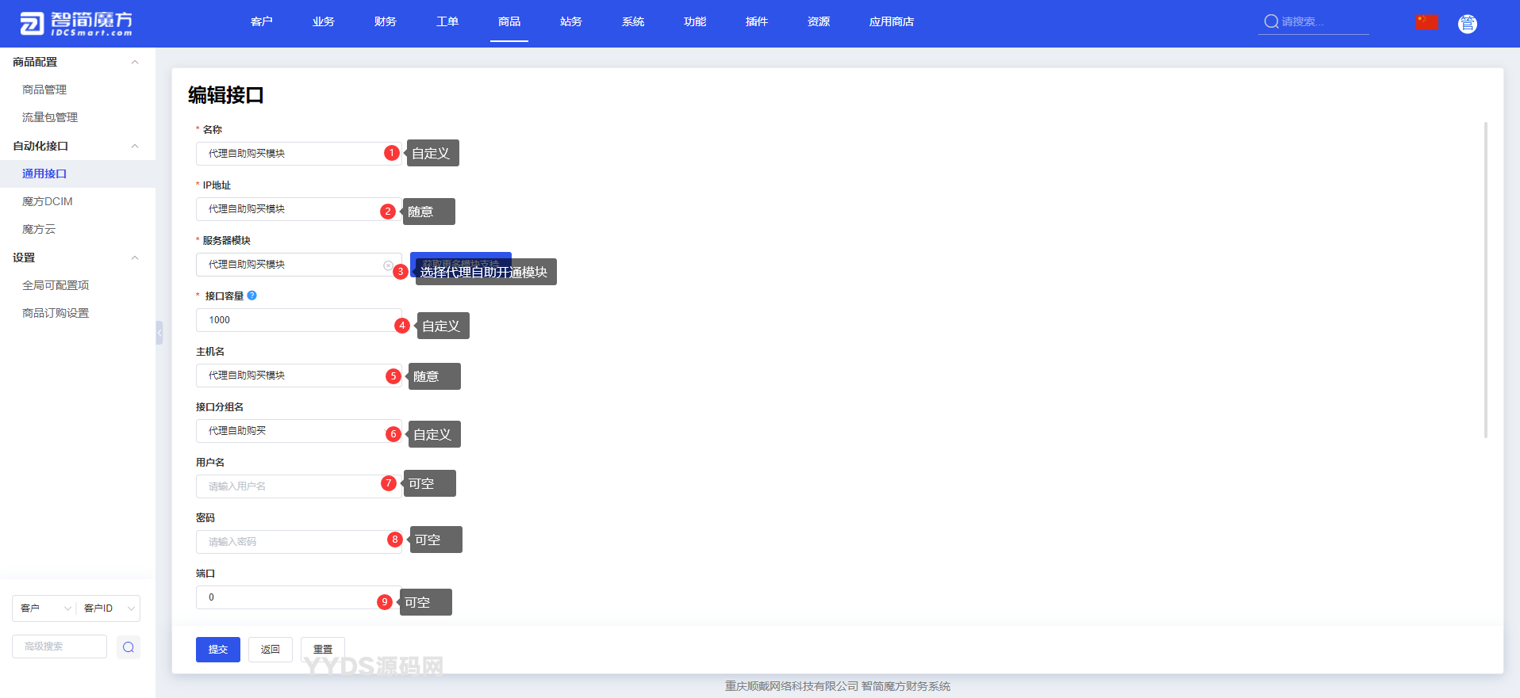Click the help icon beside 接口容量

(x=252, y=296)
